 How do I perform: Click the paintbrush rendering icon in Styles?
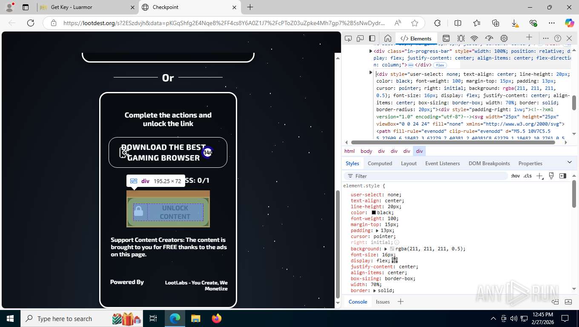[x=551, y=175]
